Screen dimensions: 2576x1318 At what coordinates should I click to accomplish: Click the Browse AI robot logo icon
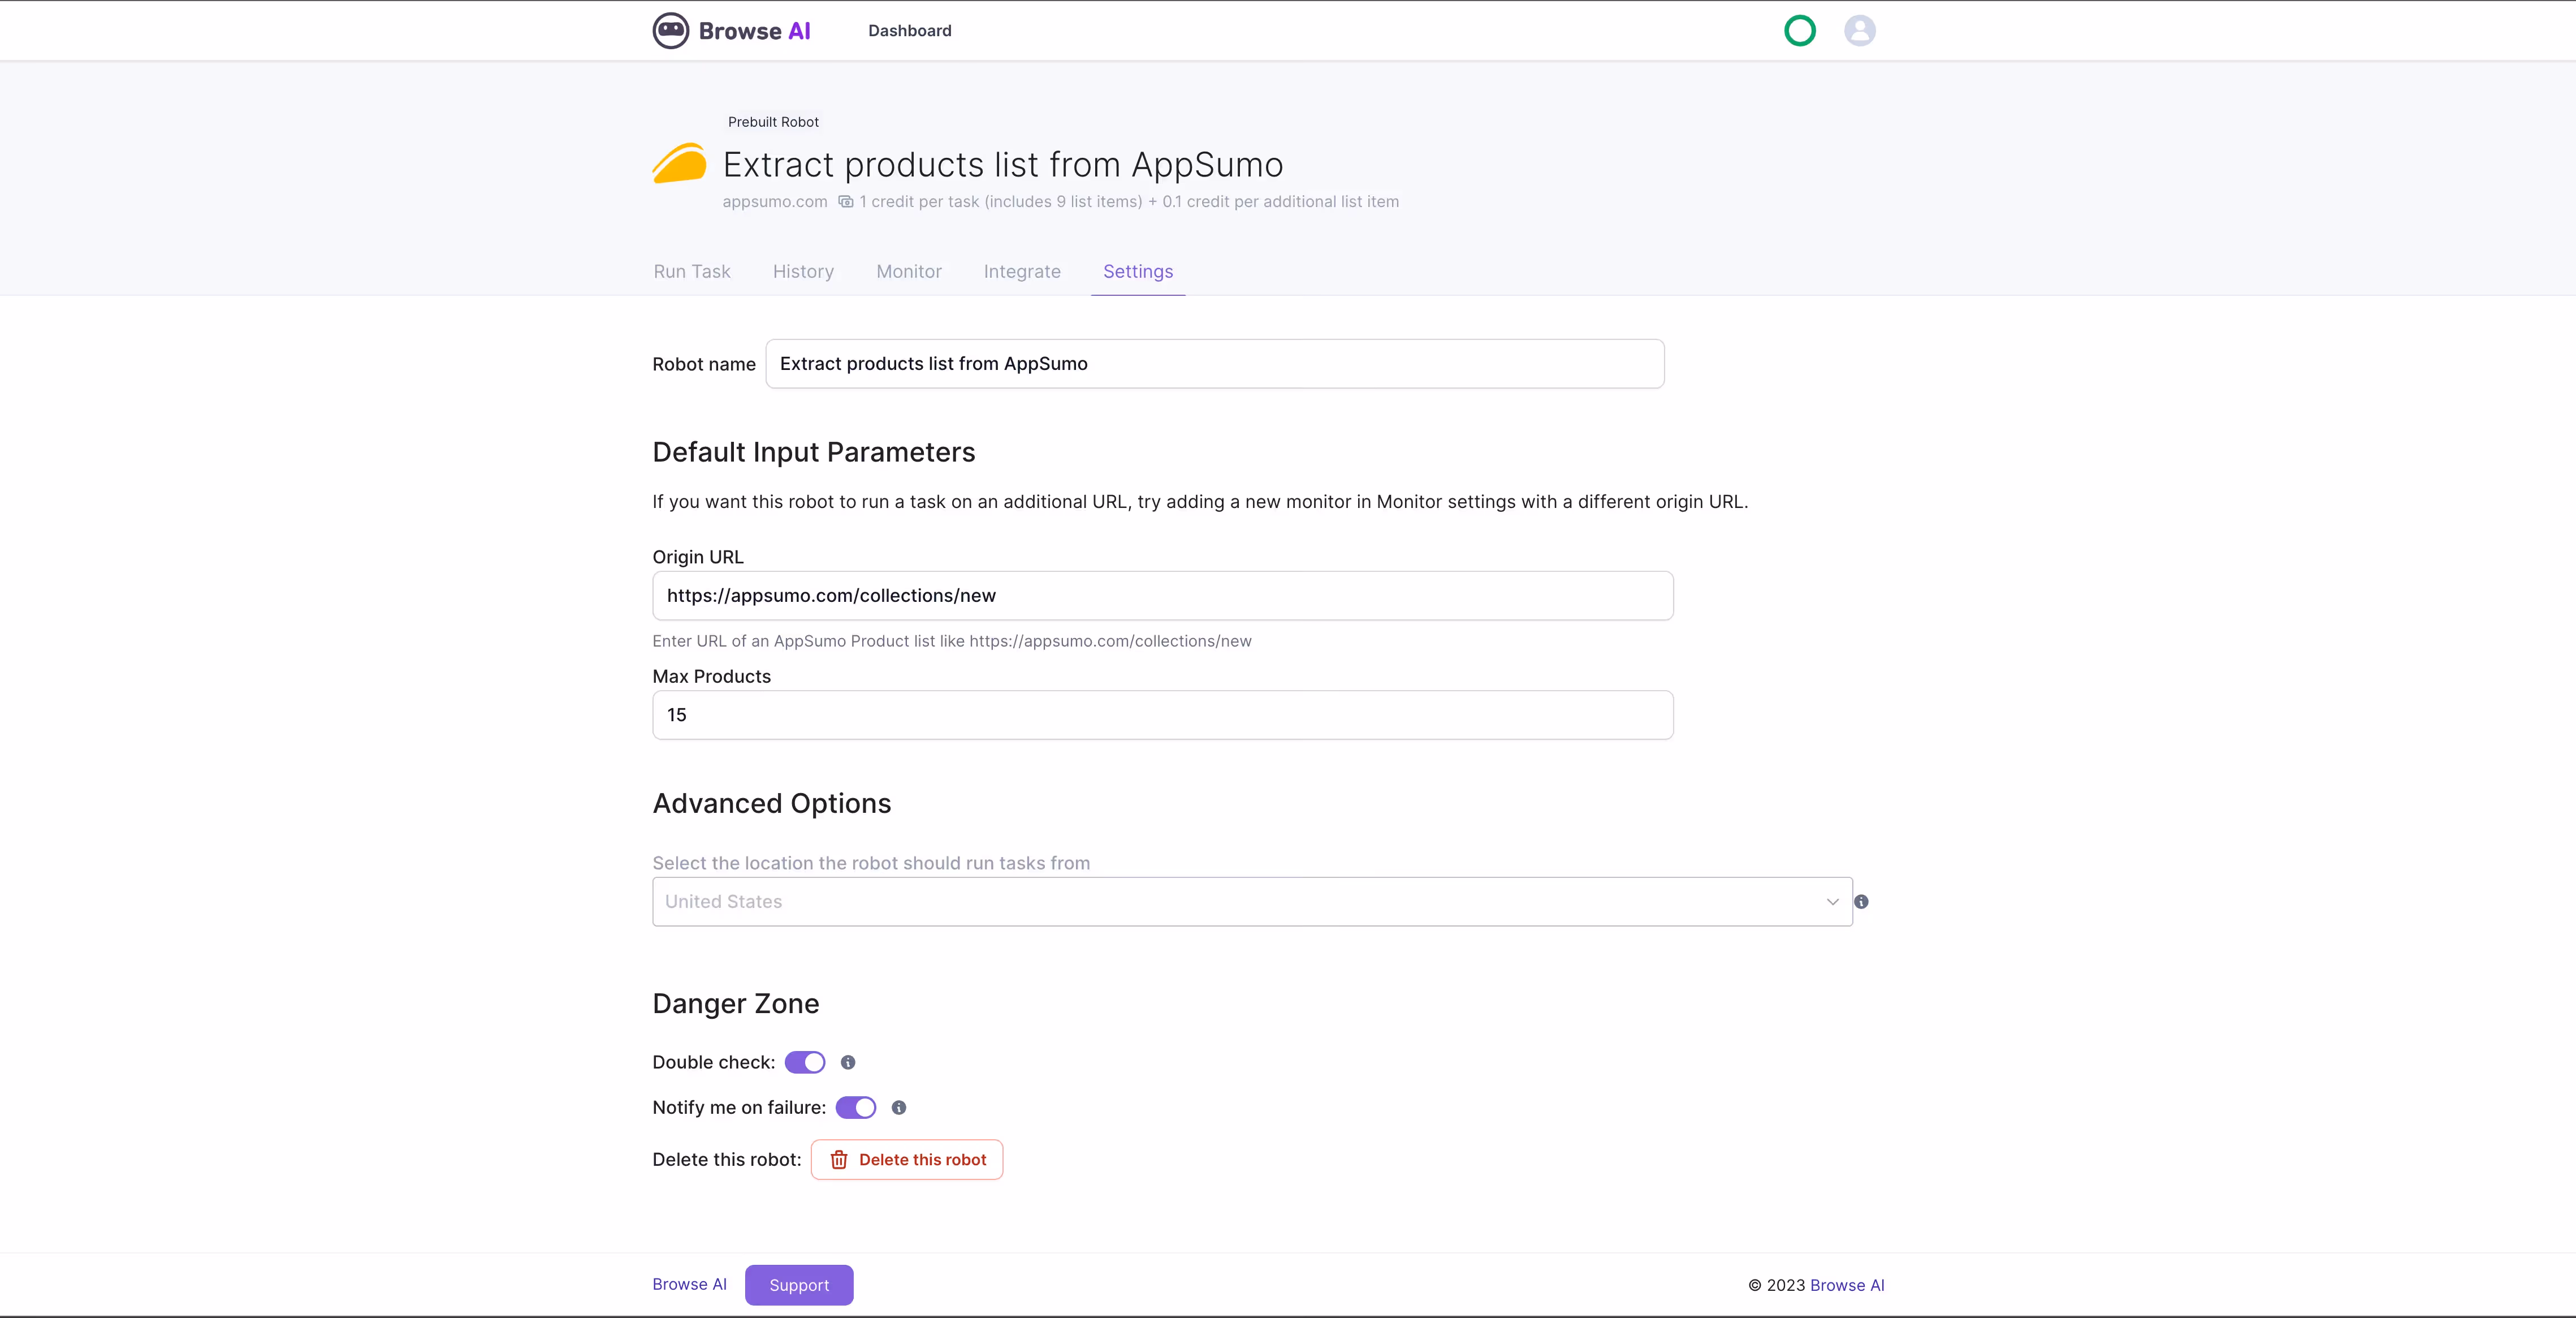pyautogui.click(x=670, y=30)
